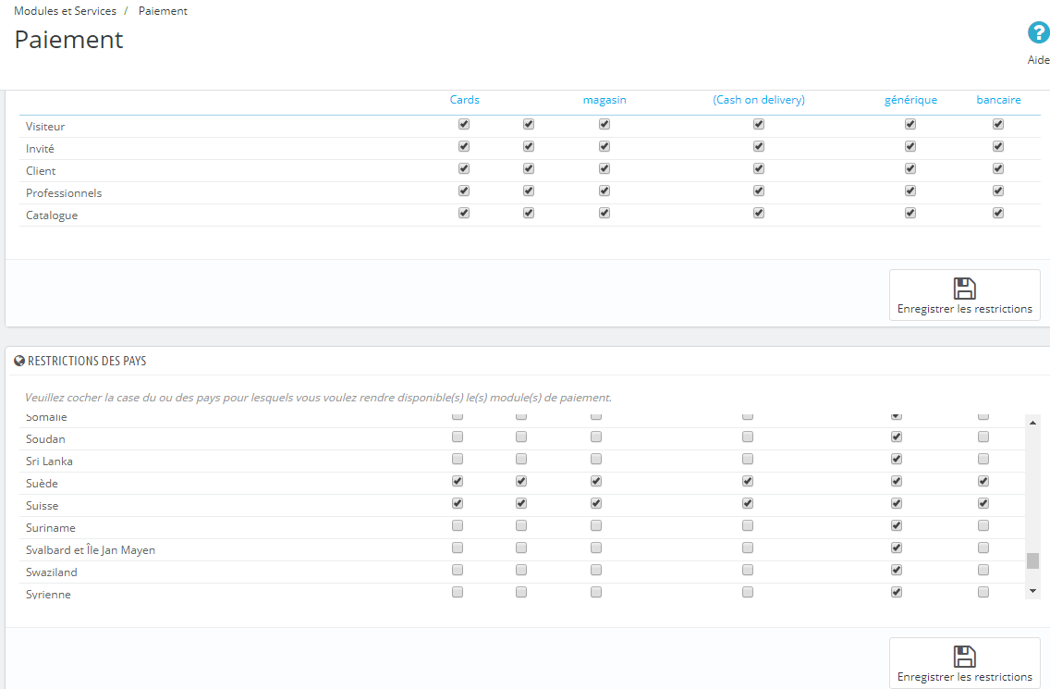
Task: Click the globe icon beside Restrictions des pays
Action: tap(19, 361)
